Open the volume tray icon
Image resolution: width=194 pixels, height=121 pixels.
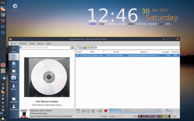[x=3, y=102]
